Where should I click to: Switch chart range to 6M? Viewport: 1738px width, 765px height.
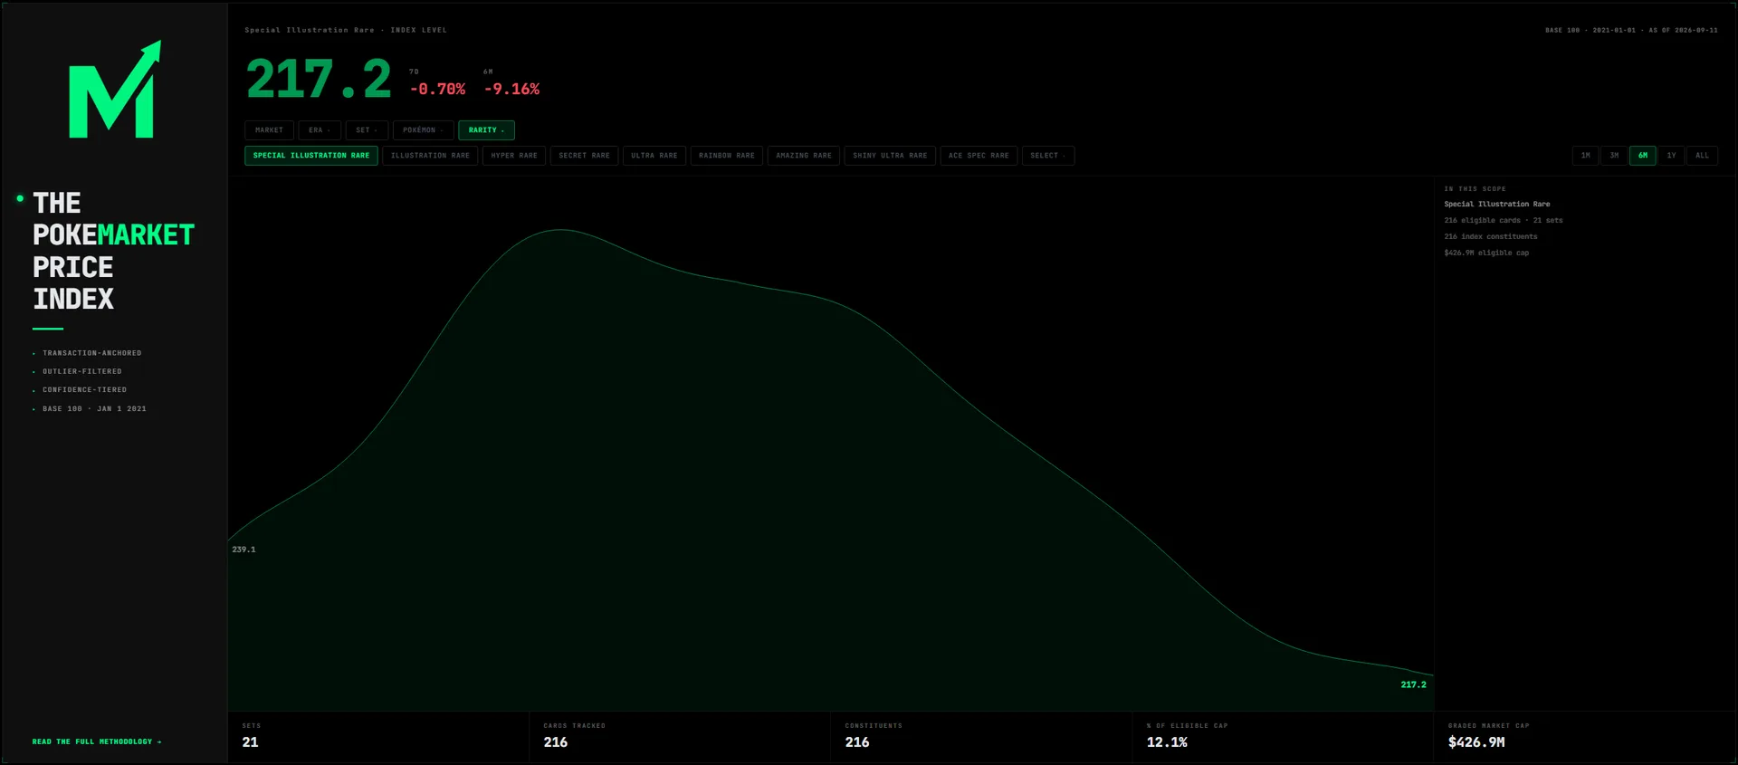1643,156
